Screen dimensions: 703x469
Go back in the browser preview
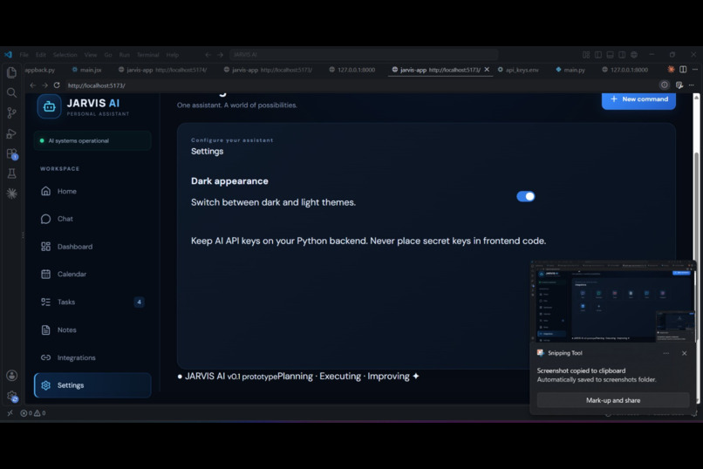click(x=33, y=85)
